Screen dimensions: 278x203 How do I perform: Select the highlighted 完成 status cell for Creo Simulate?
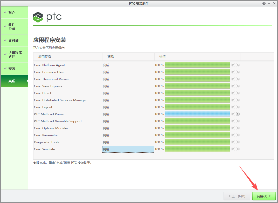point(128,149)
